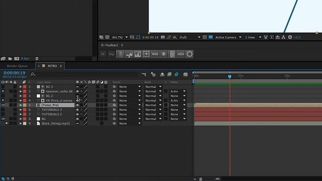
Task: Open the composition flowchart icon in viewer
Action: pyautogui.click(x=284, y=37)
